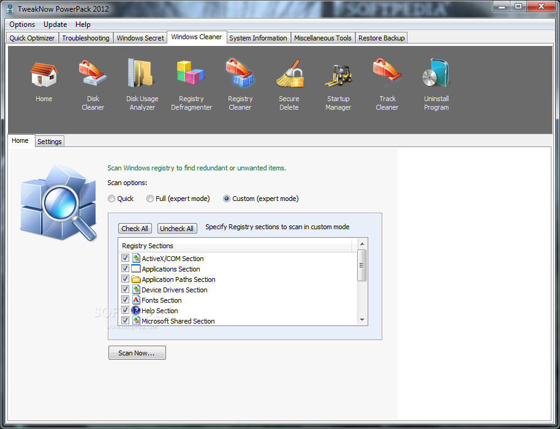Open the Restore Backup tab
Image resolution: width=560 pixels, height=429 pixels.
coord(382,38)
